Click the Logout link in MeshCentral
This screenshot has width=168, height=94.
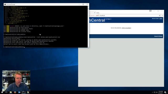pos(161,19)
